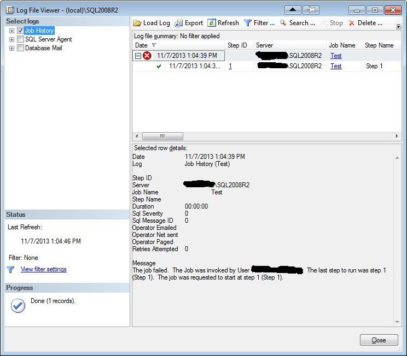
Task: Click the Close button
Action: tap(379, 340)
